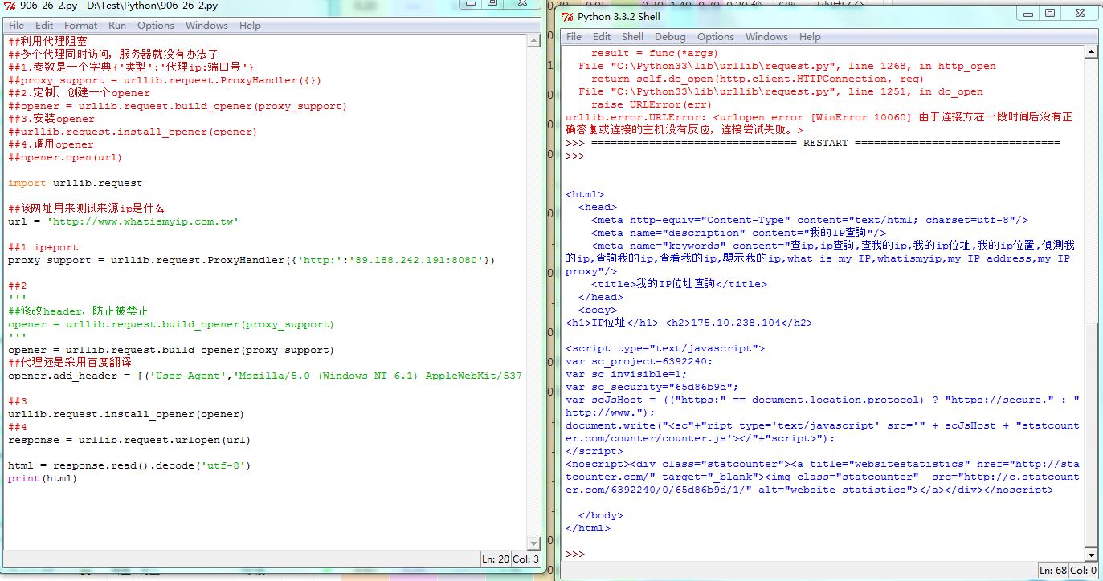Image resolution: width=1103 pixels, height=581 pixels.
Task: Expand the Shell window's Windows menu
Action: pos(766,37)
